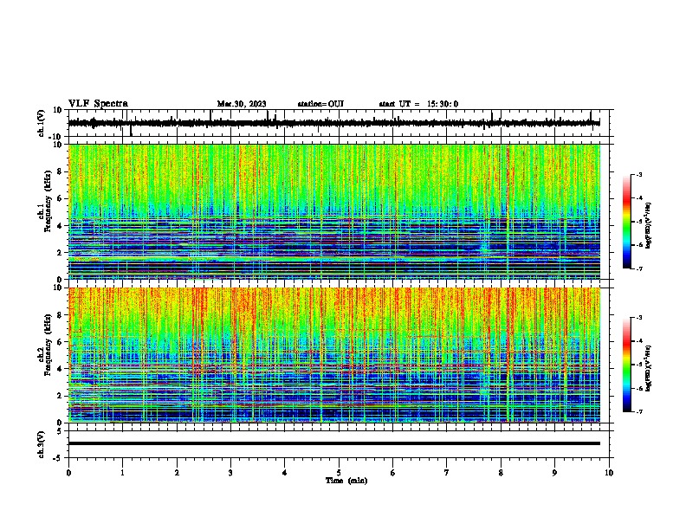Viewport: 686px width, 530px height.
Task: Click time axis tick label '10'
Action: [609, 473]
